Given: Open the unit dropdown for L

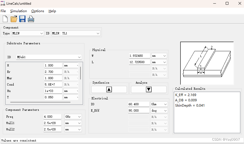Looking at the screenshot, I should point(159,62).
